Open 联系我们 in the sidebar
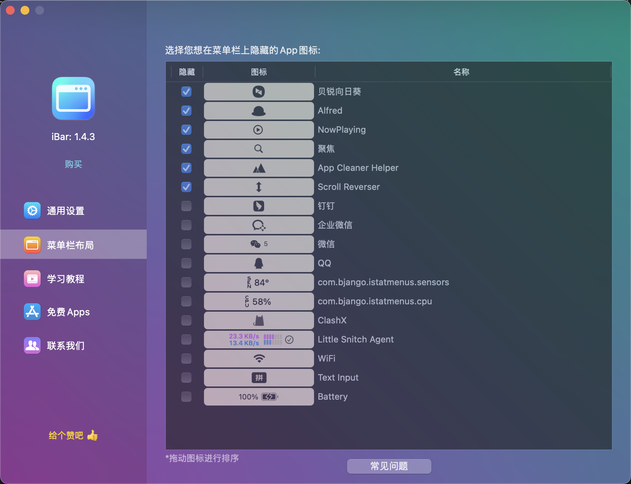The width and height of the screenshot is (631, 484). pyautogui.click(x=73, y=345)
